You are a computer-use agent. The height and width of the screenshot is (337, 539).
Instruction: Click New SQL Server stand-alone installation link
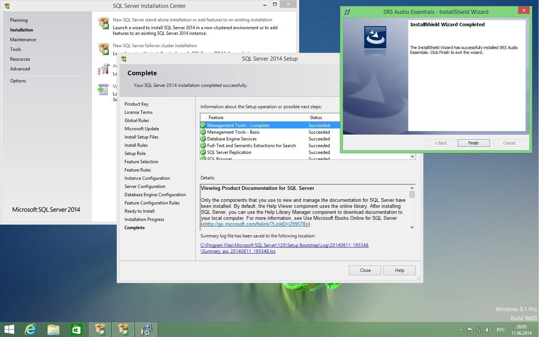193,20
